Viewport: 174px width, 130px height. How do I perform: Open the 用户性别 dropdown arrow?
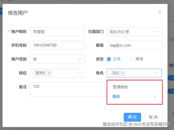(80, 59)
